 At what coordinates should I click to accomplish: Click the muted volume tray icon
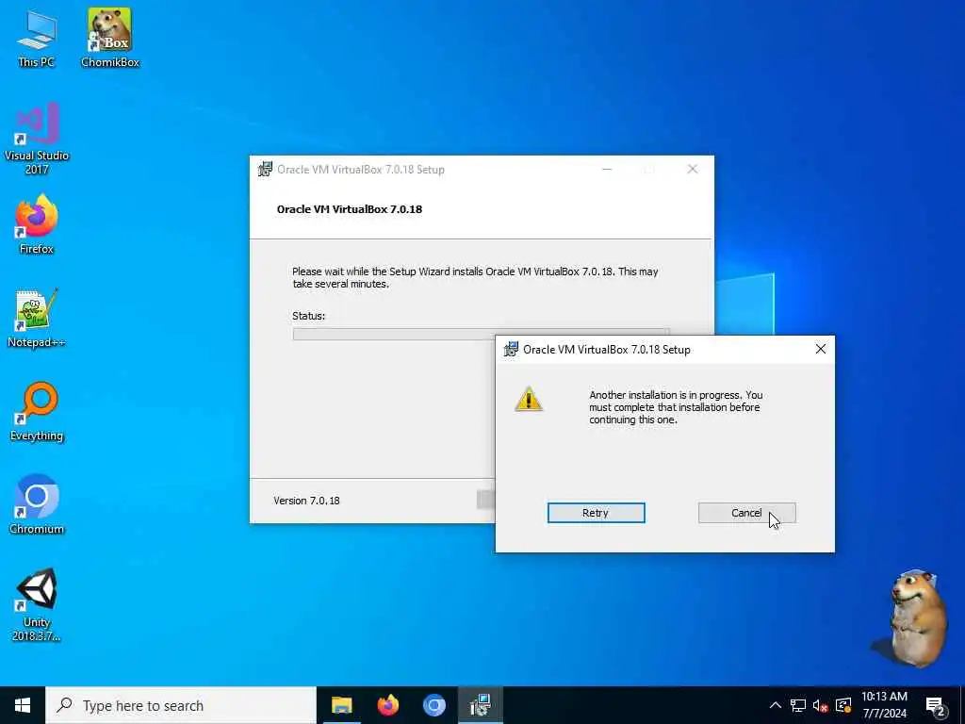coord(820,705)
